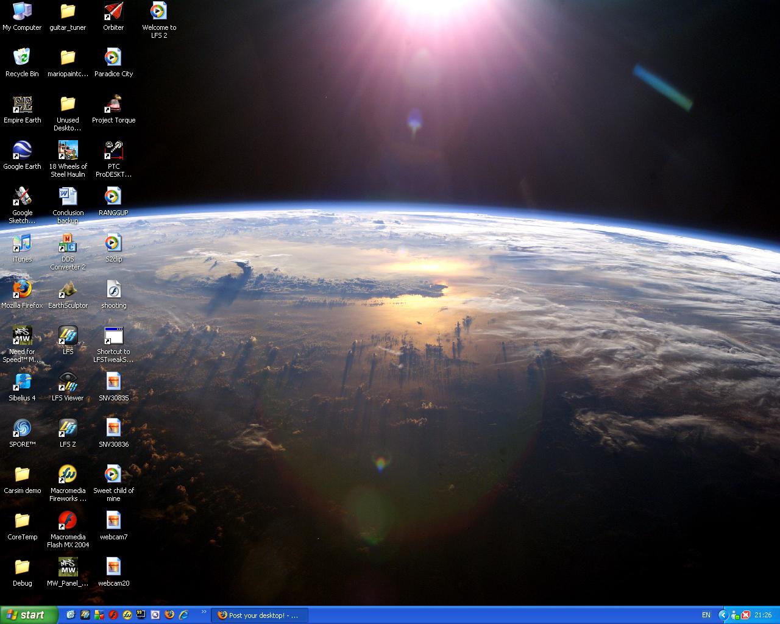Select the Carsim demo folder
The height and width of the screenshot is (624, 780).
tap(22, 480)
